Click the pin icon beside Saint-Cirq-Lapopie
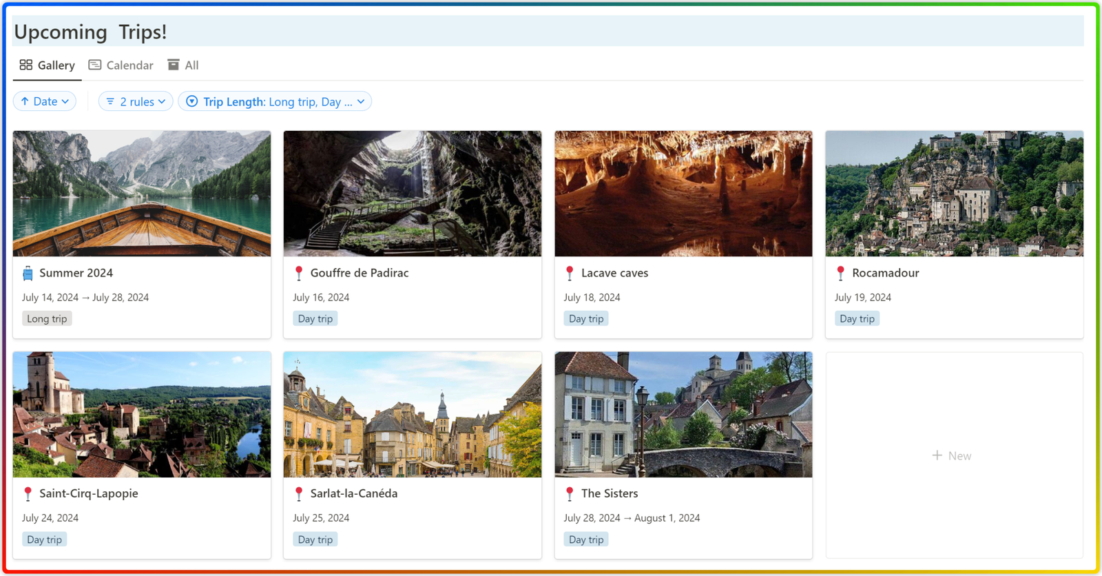The width and height of the screenshot is (1102, 576). (x=28, y=494)
